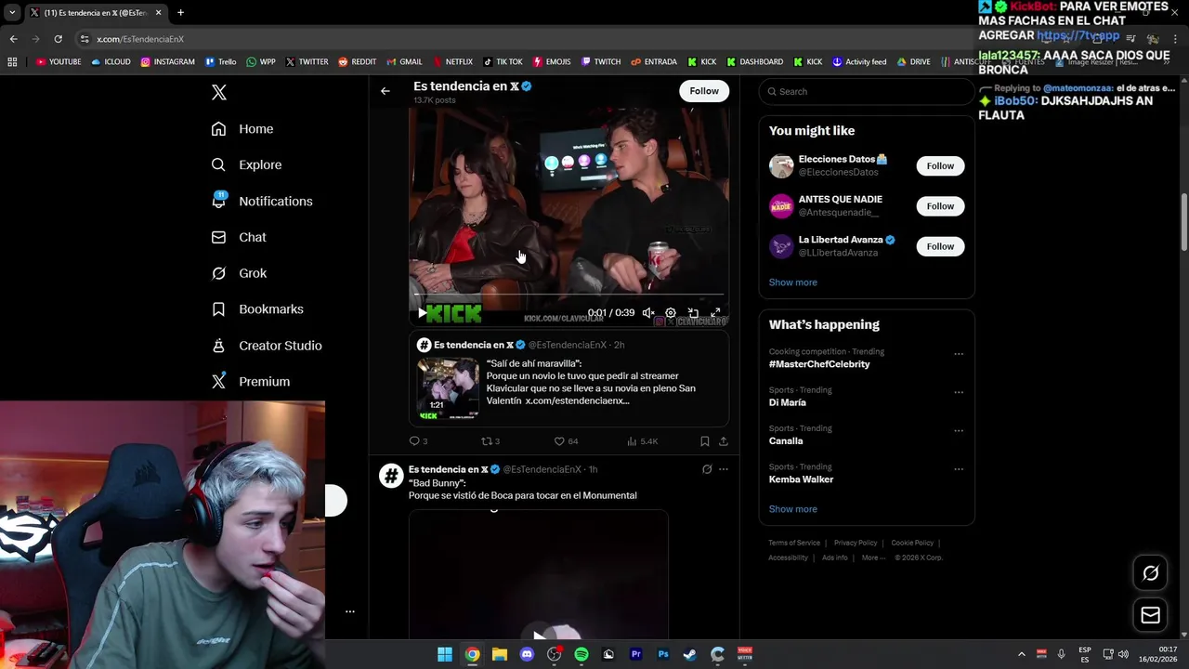Open Notifications from the sidebar
This screenshot has height=669, width=1189.
[x=262, y=201]
